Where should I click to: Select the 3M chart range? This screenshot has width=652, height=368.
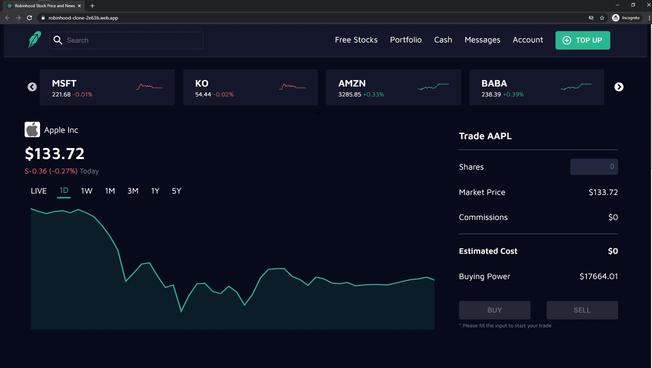pyautogui.click(x=133, y=191)
